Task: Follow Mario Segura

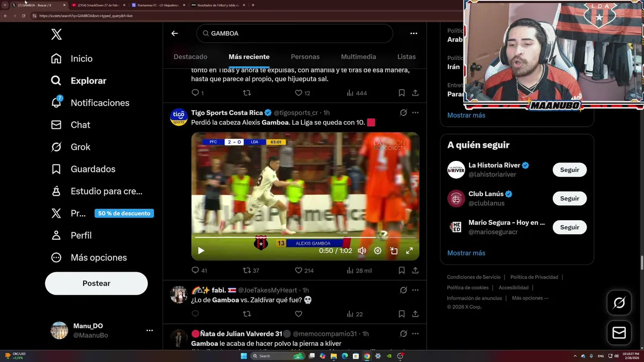Action: pos(570,227)
